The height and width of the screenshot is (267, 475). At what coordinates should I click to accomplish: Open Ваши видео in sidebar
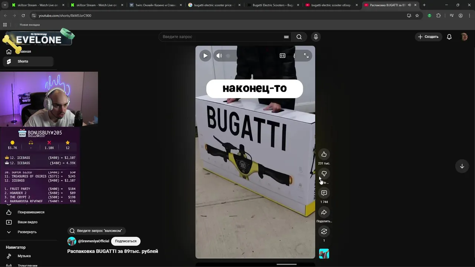click(x=28, y=222)
